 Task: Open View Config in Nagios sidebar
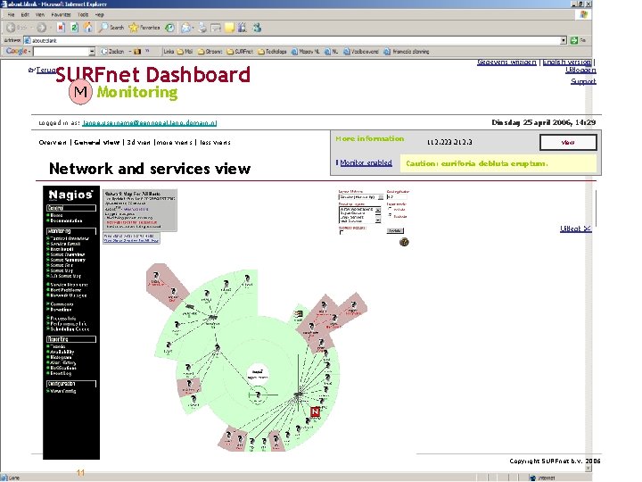(63, 391)
